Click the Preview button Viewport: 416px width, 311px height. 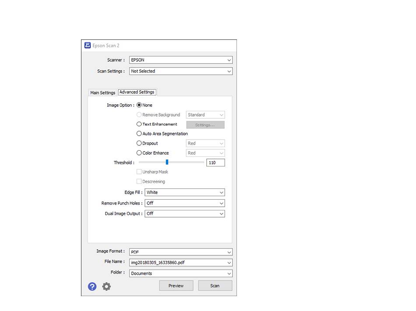(176, 286)
